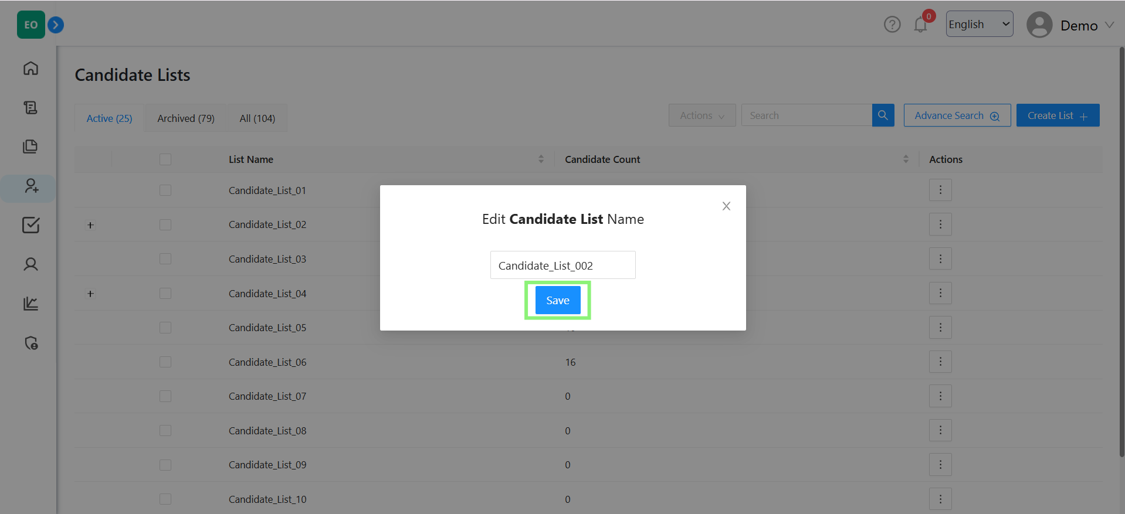Open the candidates add-user sidebar icon
The width and height of the screenshot is (1125, 514).
(31, 186)
